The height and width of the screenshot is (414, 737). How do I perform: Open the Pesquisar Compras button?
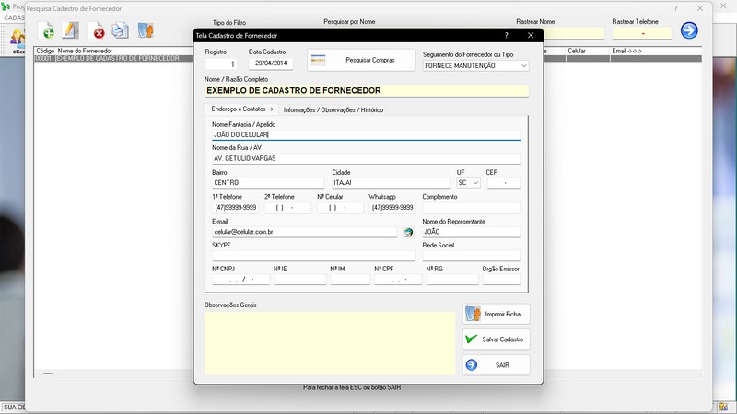pos(361,60)
